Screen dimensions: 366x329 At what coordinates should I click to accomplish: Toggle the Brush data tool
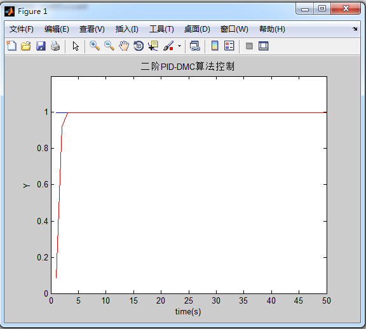coord(168,46)
